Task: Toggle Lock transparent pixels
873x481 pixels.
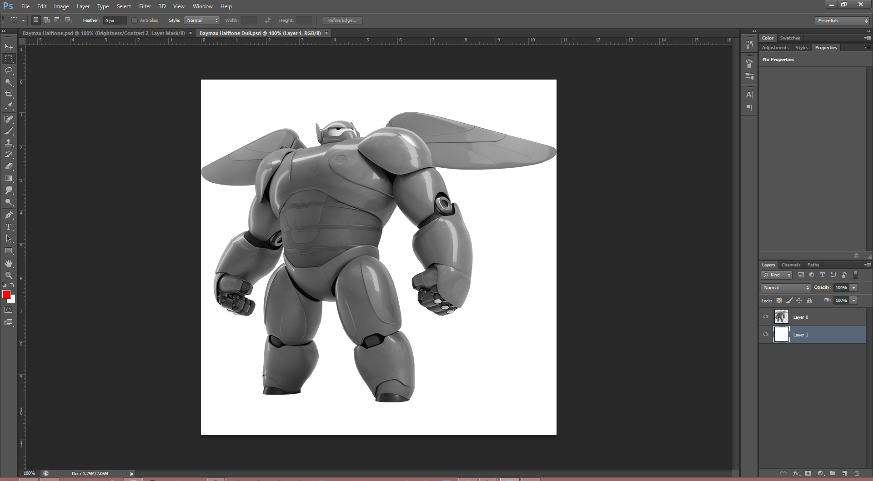Action: (x=779, y=301)
